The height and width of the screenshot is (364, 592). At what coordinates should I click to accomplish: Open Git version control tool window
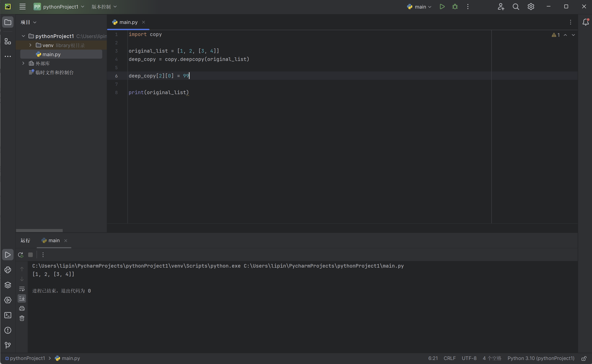[x=8, y=345]
